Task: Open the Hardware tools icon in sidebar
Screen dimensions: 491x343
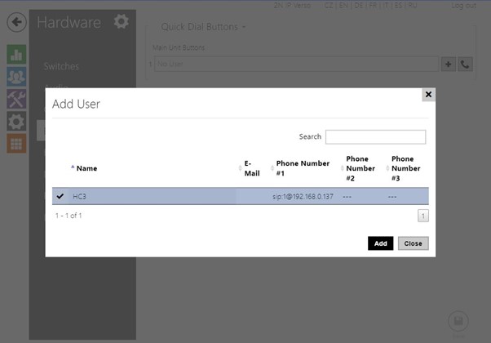Action: pos(16,99)
